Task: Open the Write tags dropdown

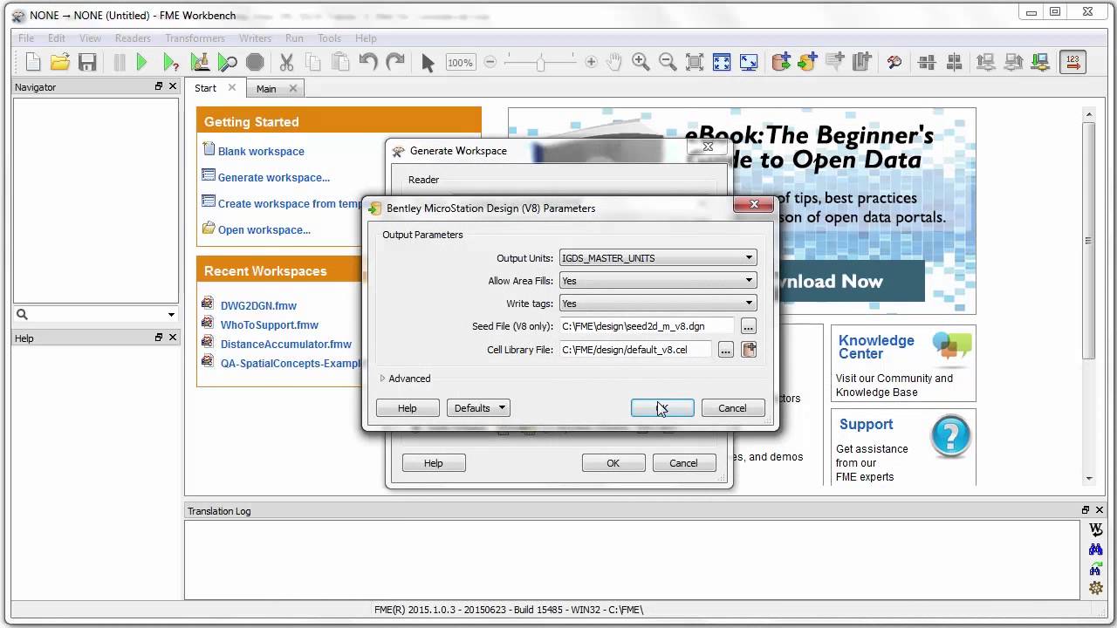Action: 658,304
